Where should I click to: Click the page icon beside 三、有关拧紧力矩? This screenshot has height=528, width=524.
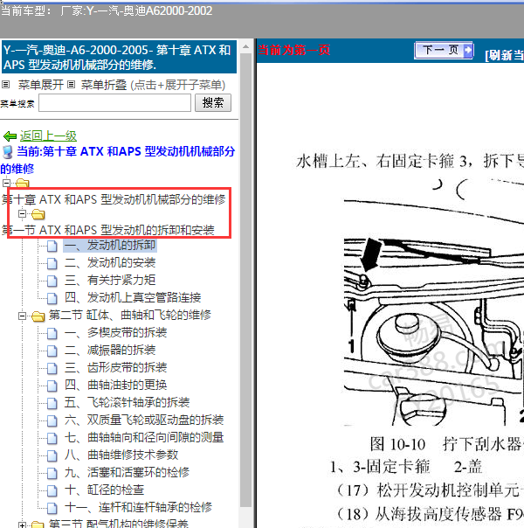pos(52,281)
